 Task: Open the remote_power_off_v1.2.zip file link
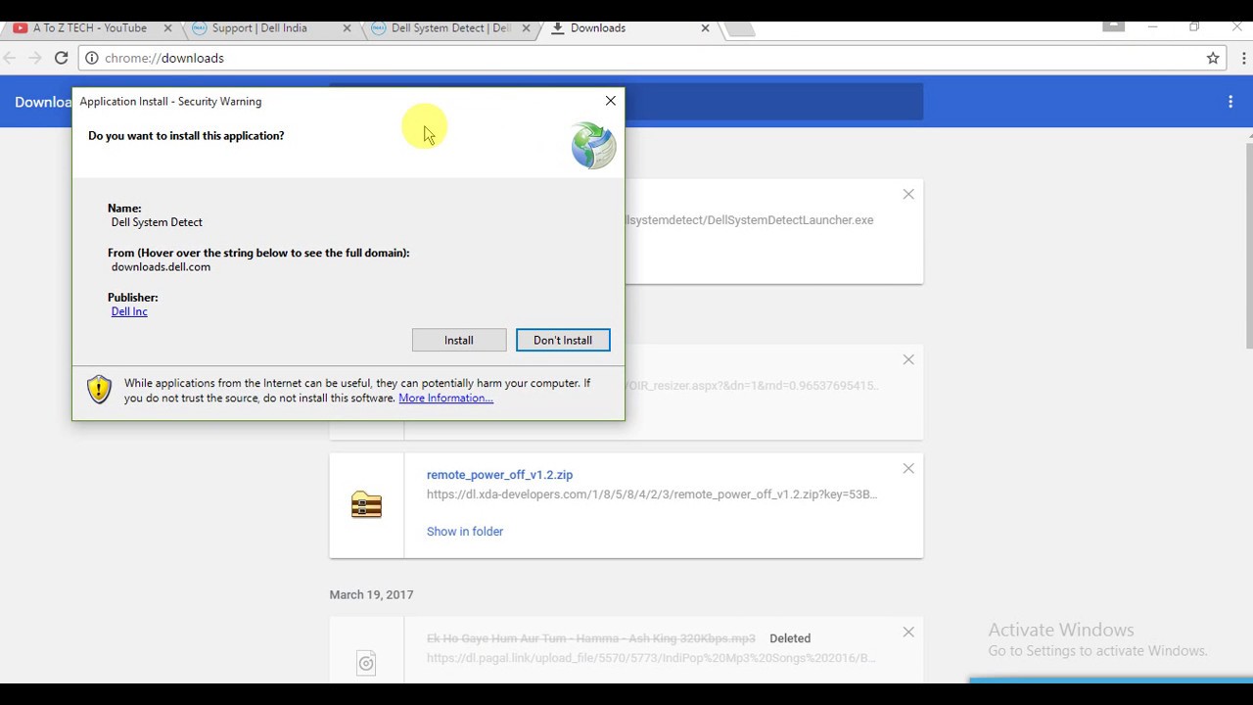coord(499,475)
